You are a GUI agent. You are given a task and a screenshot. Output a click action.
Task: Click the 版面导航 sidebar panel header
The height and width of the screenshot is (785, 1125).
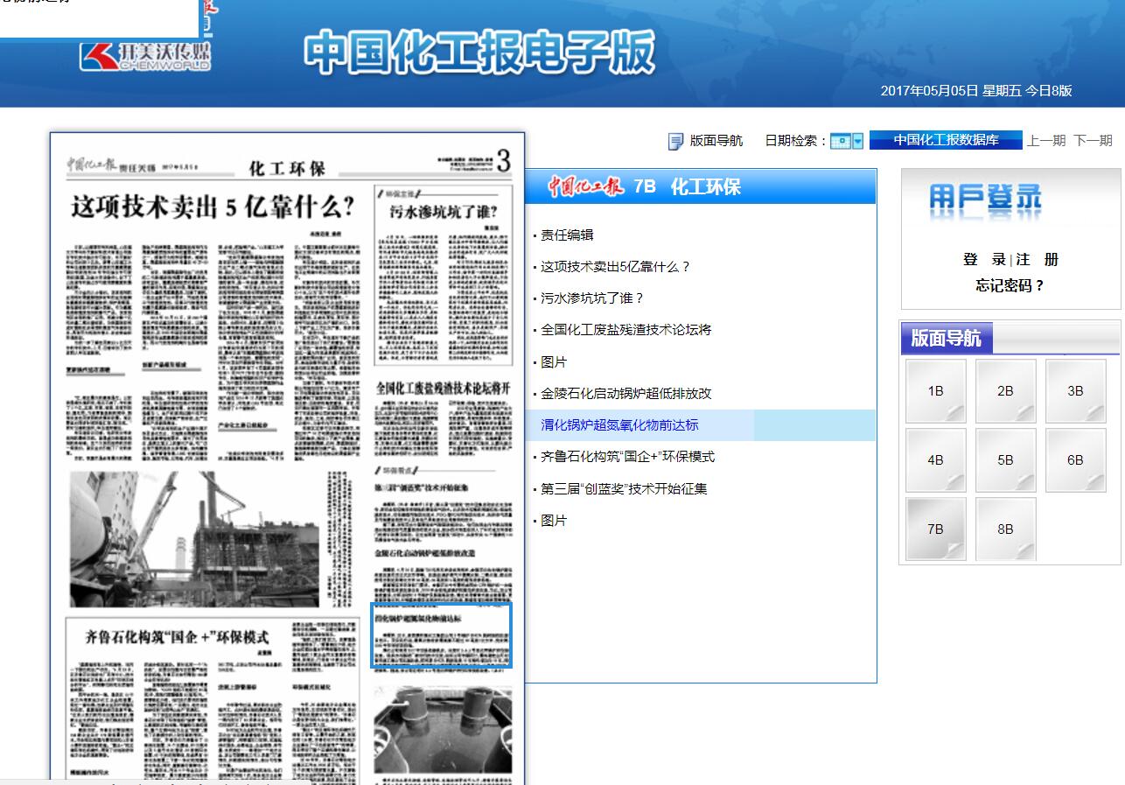tap(947, 338)
